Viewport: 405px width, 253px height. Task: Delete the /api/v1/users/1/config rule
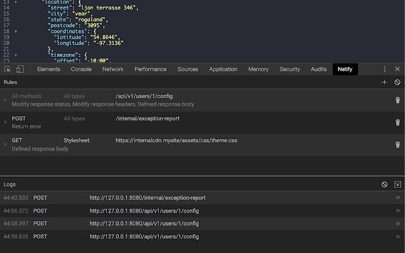pyautogui.click(x=397, y=100)
